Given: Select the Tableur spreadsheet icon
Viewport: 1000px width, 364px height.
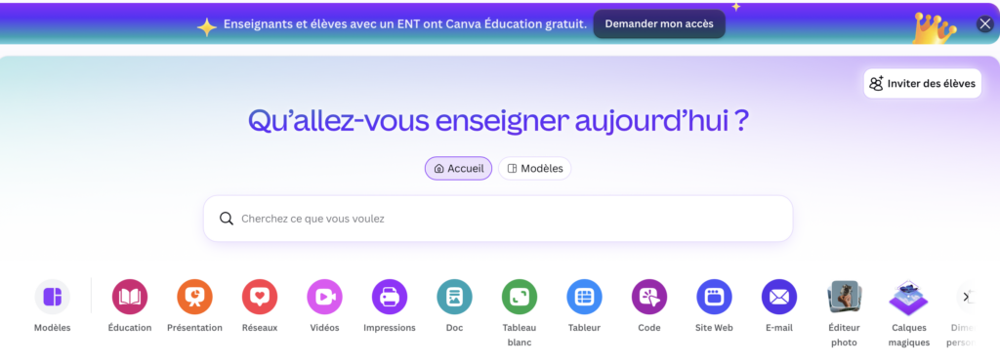Looking at the screenshot, I should 584,297.
